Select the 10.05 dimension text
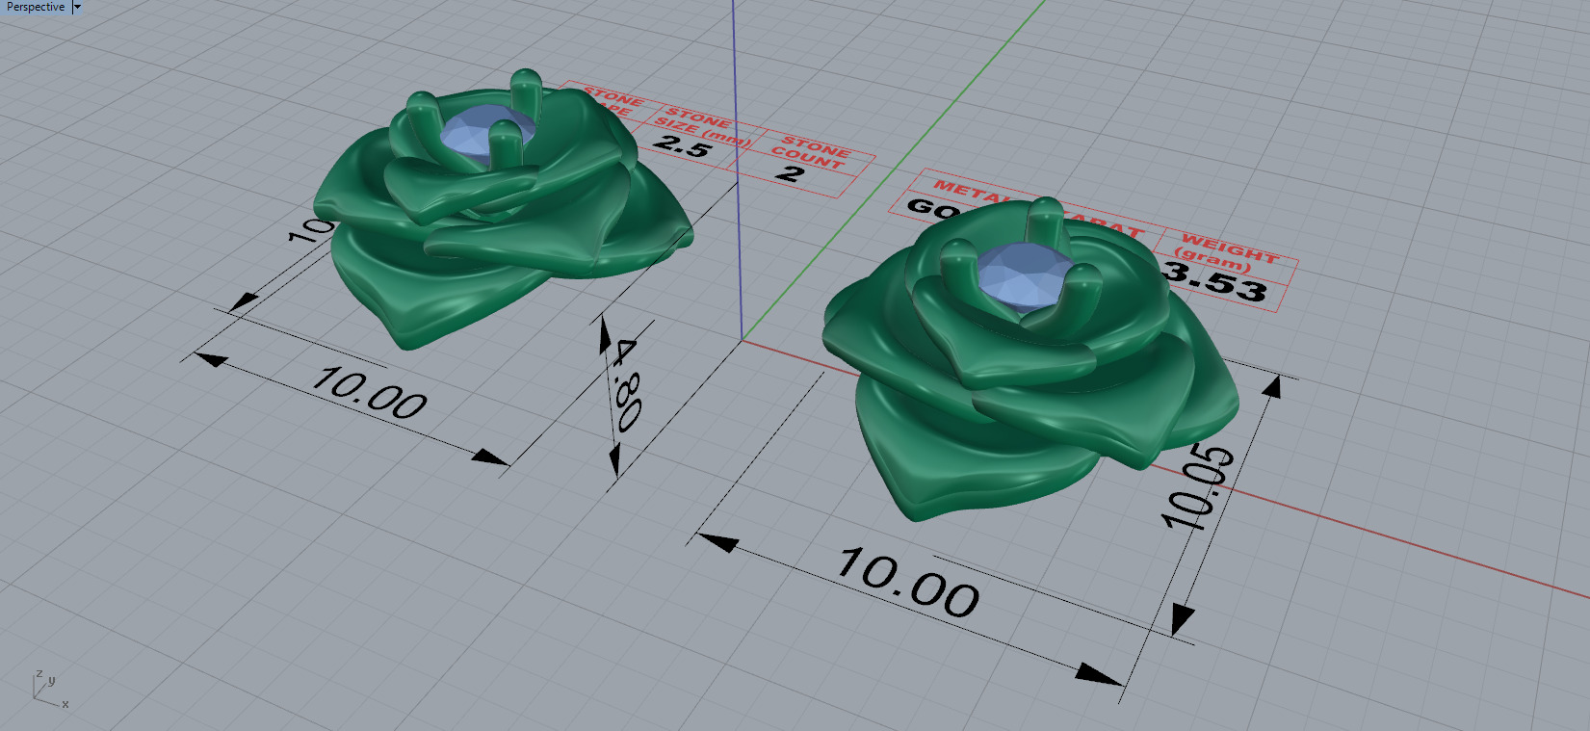 point(1198,488)
